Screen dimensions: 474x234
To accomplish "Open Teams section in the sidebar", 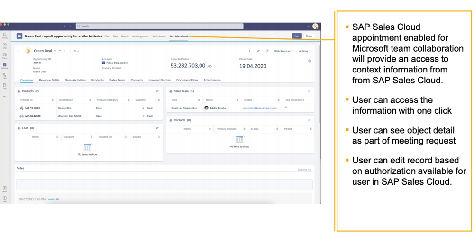I will pyautogui.click(x=5, y=56).
